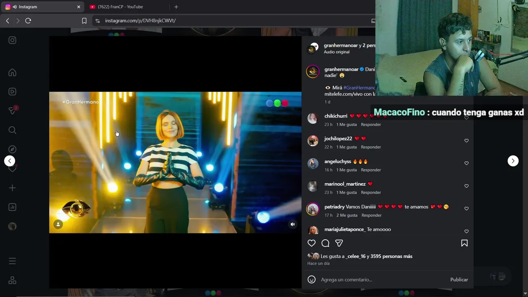This screenshot has height=297, width=528.
Task: Open marinool_martinez username link
Action: coord(345,184)
